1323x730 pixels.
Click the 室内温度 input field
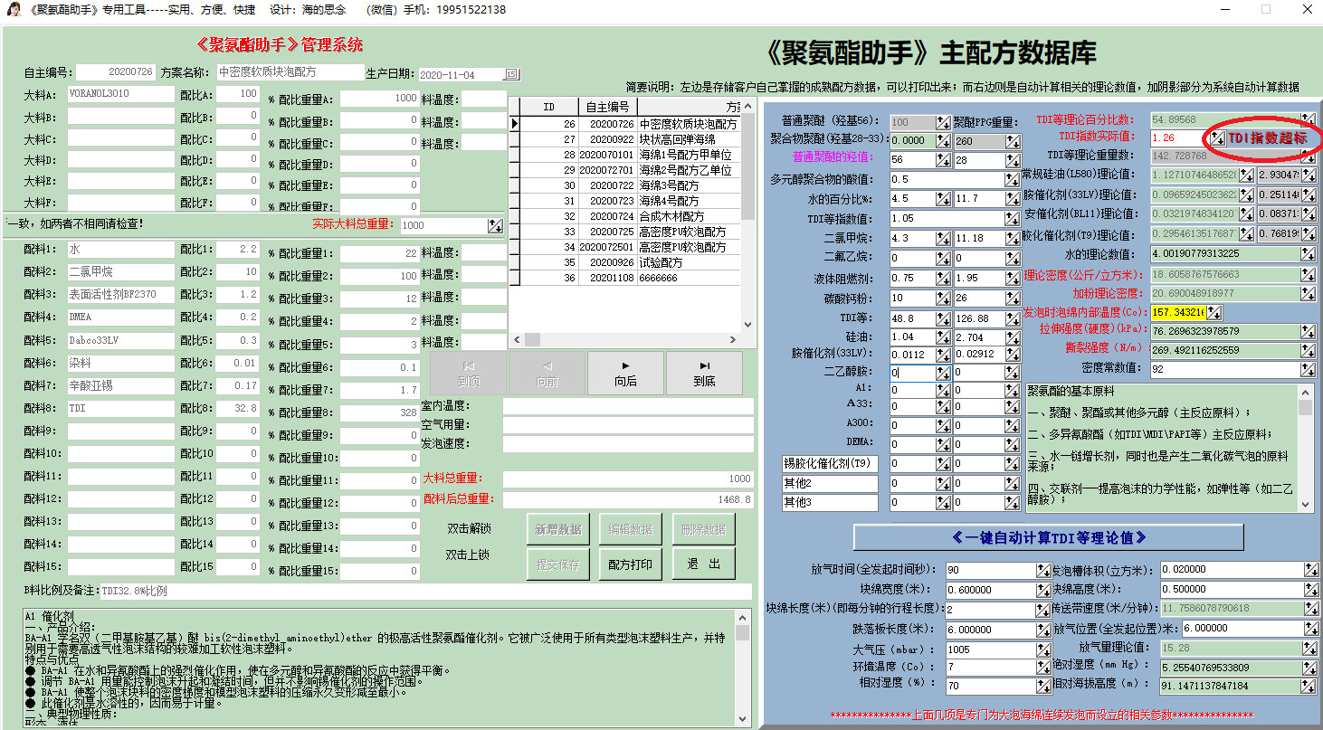pyautogui.click(x=628, y=406)
